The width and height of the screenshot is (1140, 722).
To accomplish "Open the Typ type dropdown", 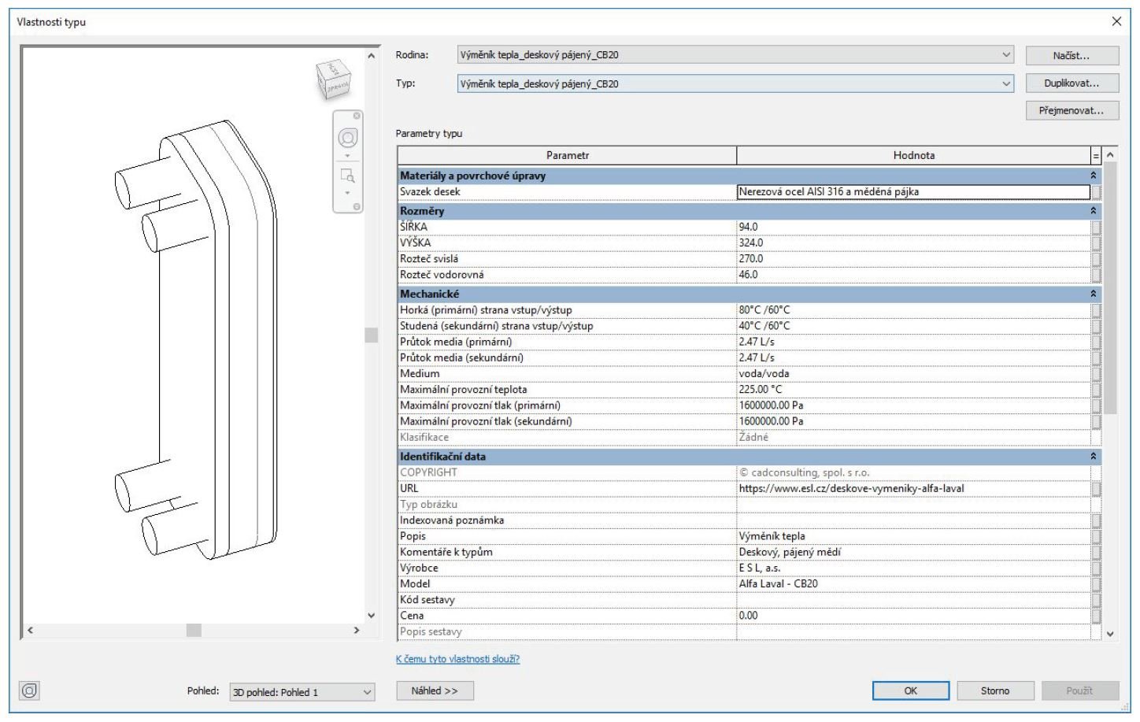I will (1006, 83).
